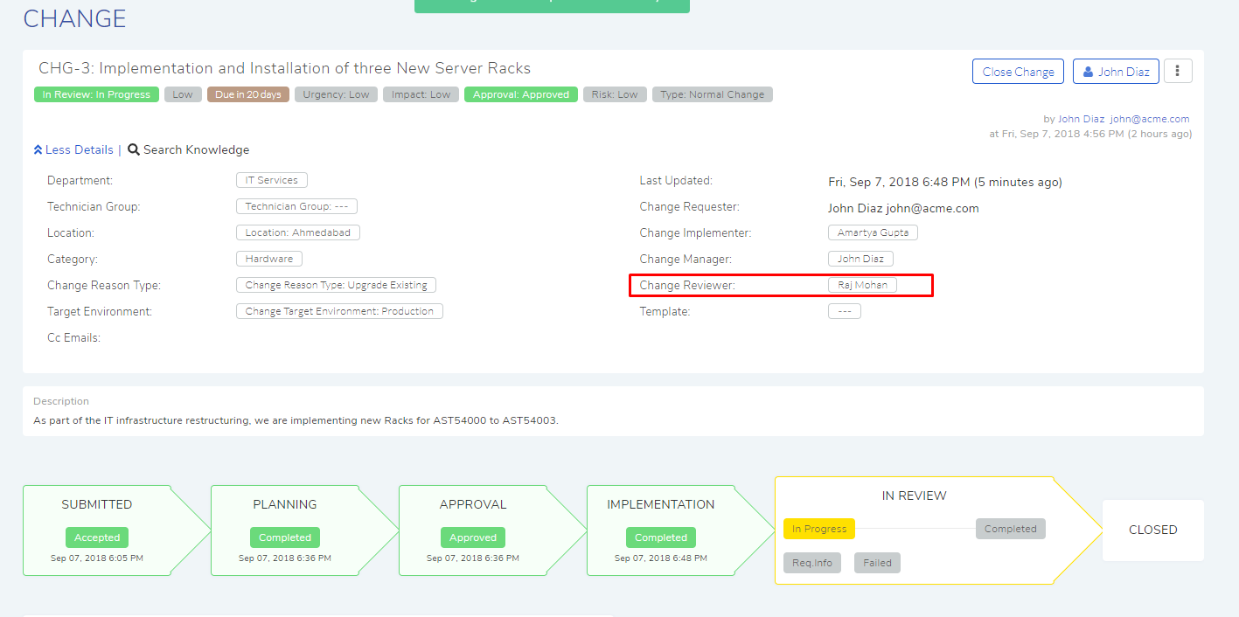
Task: Click the CHG-3 change title text
Action: pos(284,68)
